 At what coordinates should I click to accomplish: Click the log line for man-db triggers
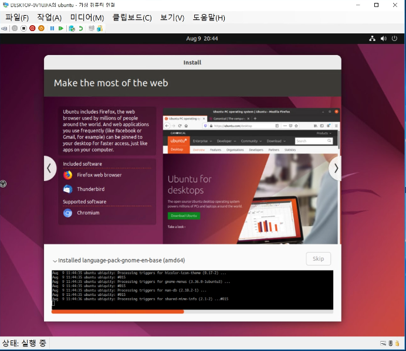130,290
